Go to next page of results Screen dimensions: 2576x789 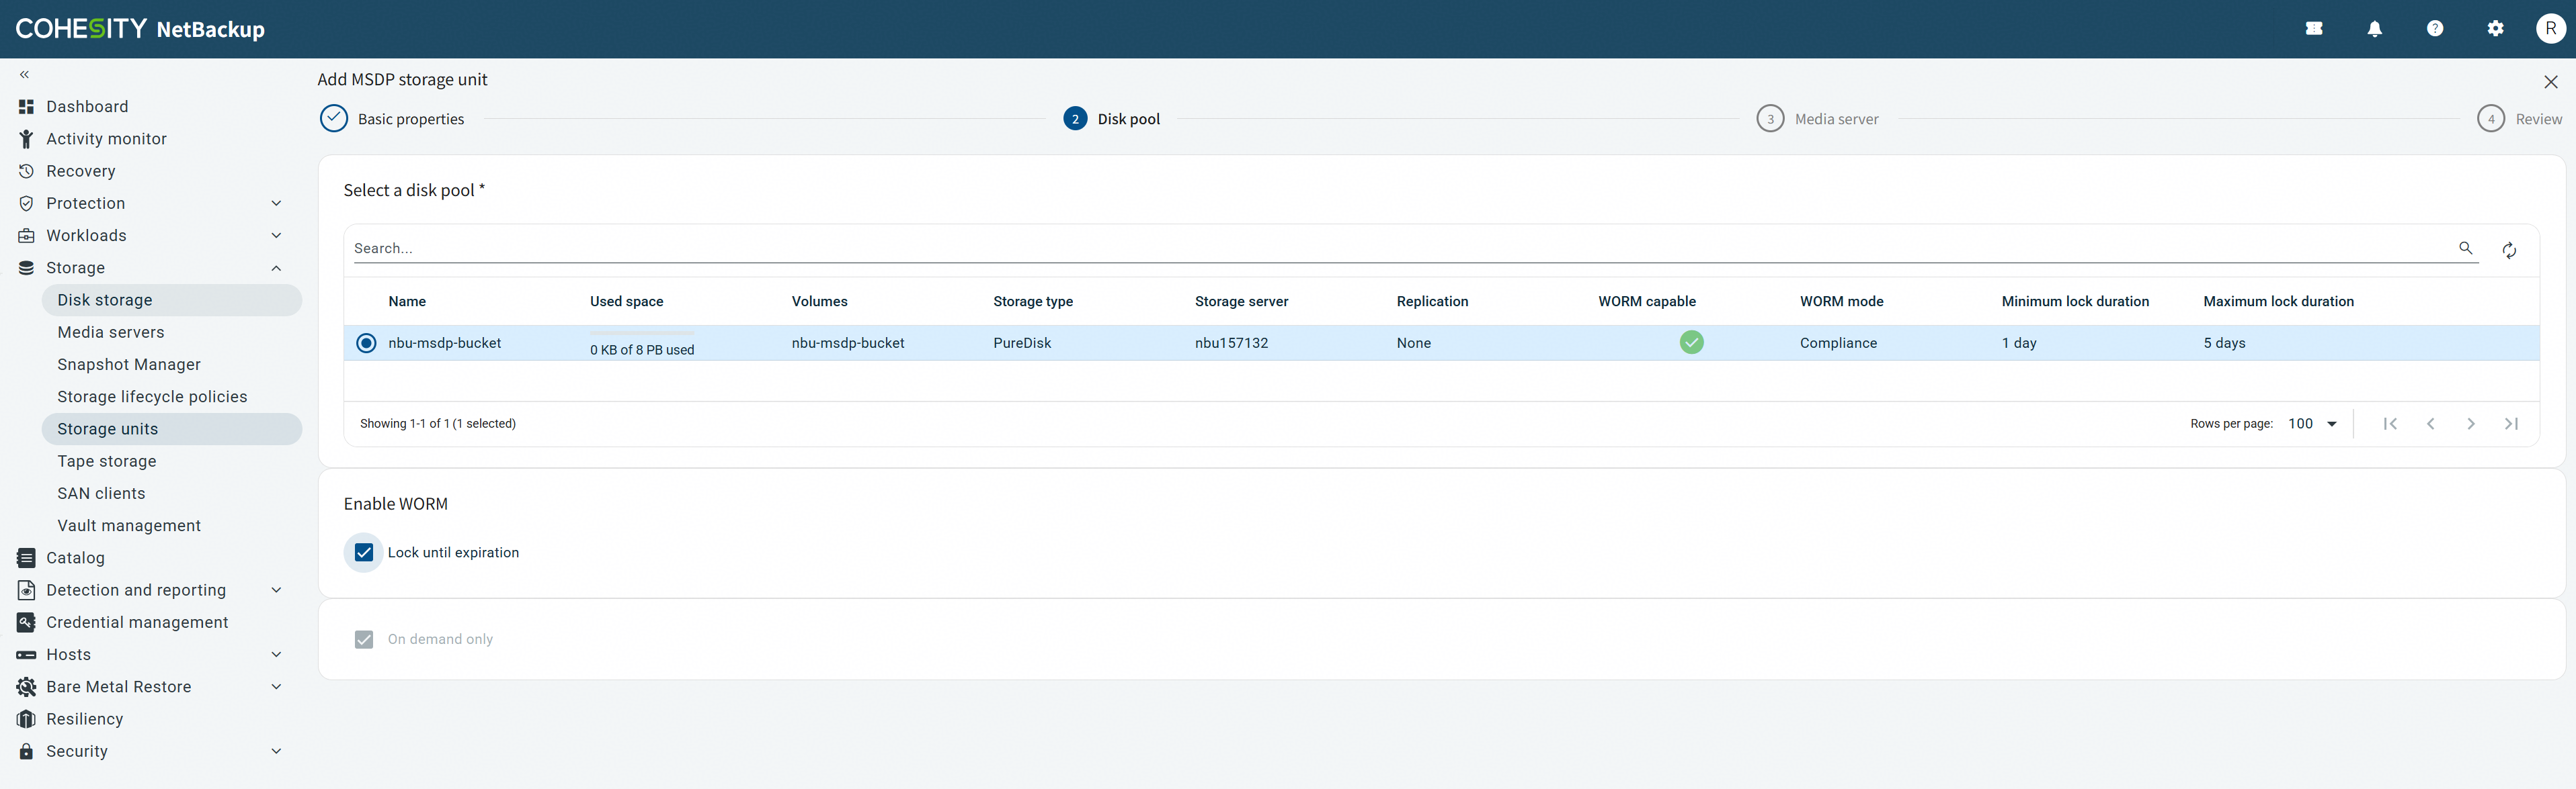2471,424
